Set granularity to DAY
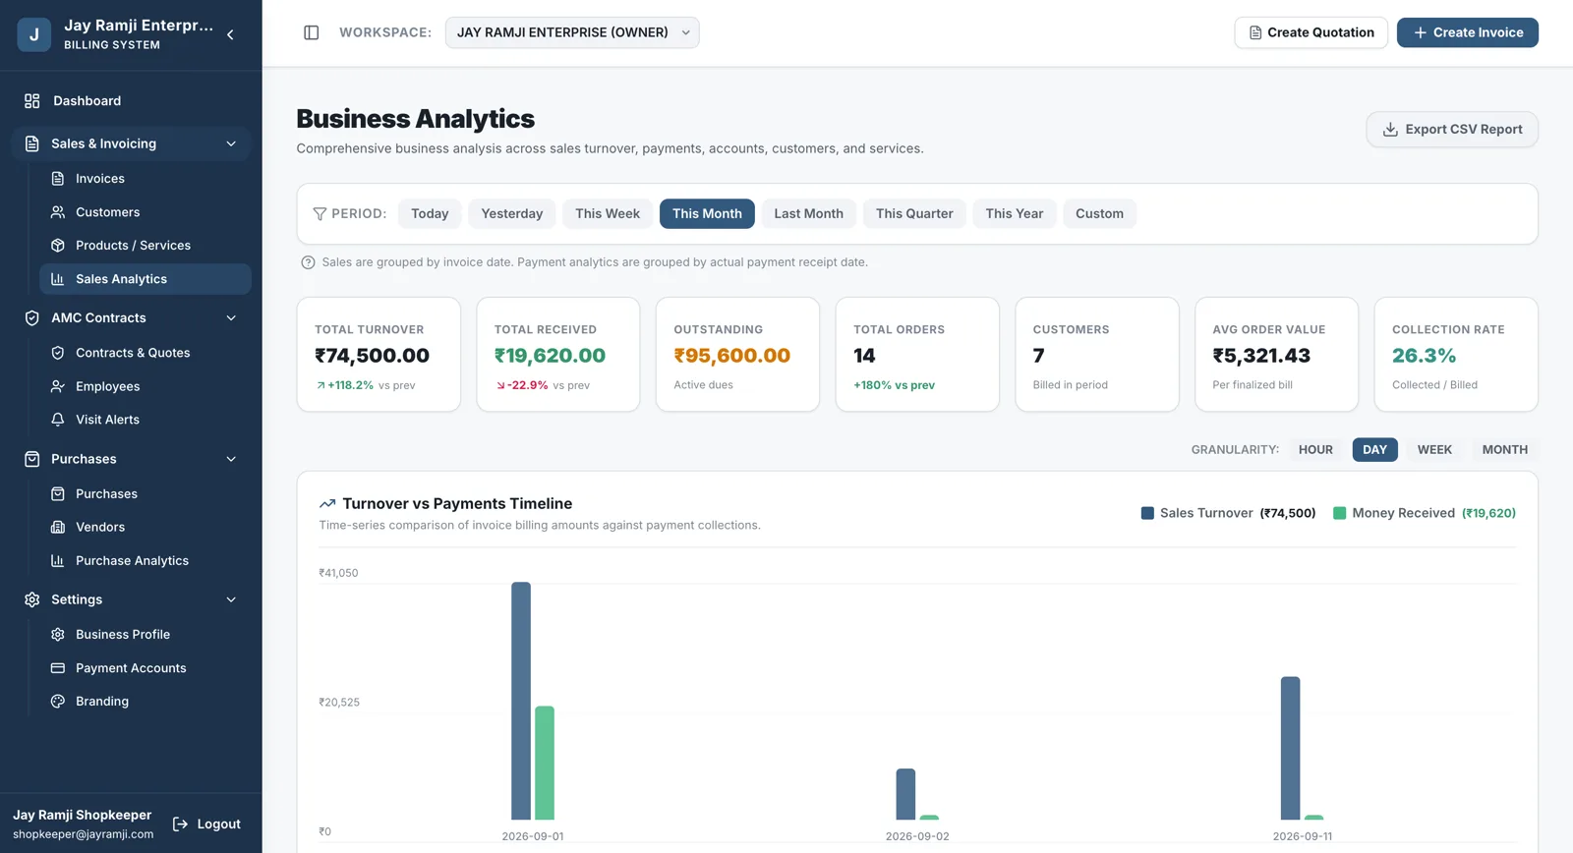Image resolution: width=1573 pixels, height=853 pixels. pyautogui.click(x=1374, y=450)
